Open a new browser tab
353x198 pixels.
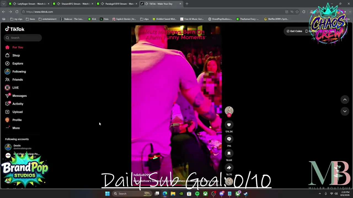(x=187, y=4)
